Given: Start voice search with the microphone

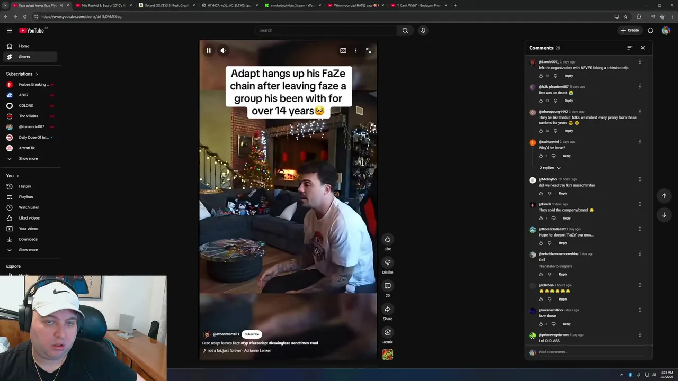Looking at the screenshot, I should click(x=423, y=30).
